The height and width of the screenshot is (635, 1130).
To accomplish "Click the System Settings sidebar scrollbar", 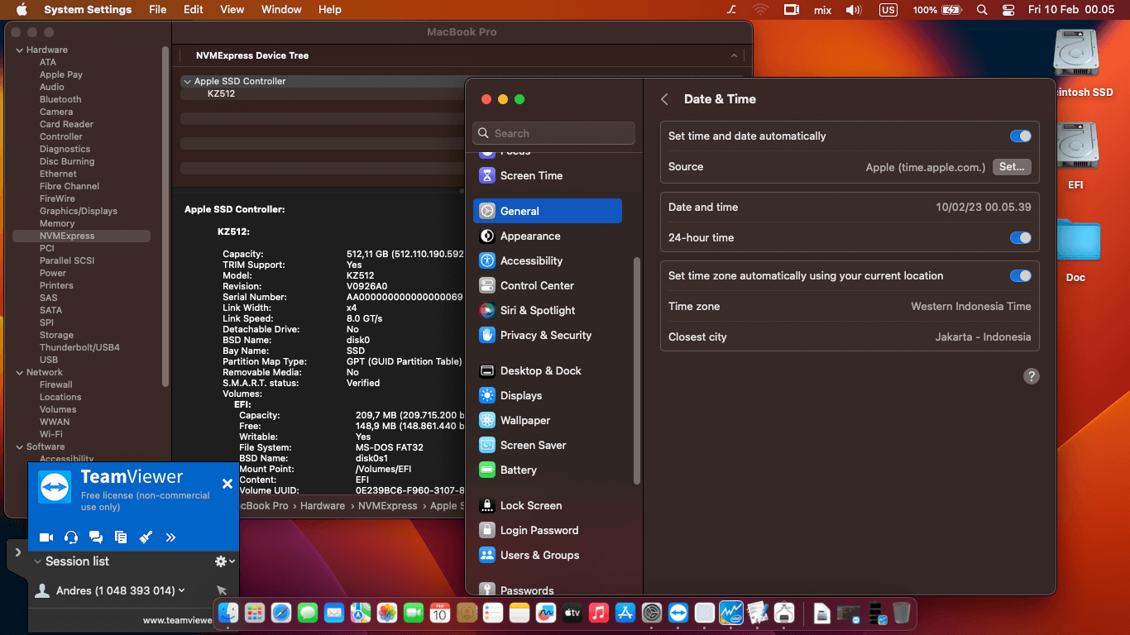I will click(x=636, y=370).
